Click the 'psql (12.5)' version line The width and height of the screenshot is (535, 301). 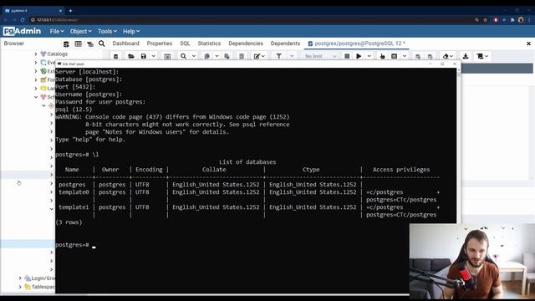pyautogui.click(x=74, y=110)
